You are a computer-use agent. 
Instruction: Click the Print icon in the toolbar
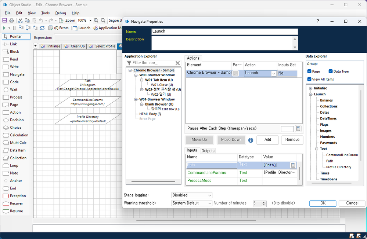tap(11, 21)
